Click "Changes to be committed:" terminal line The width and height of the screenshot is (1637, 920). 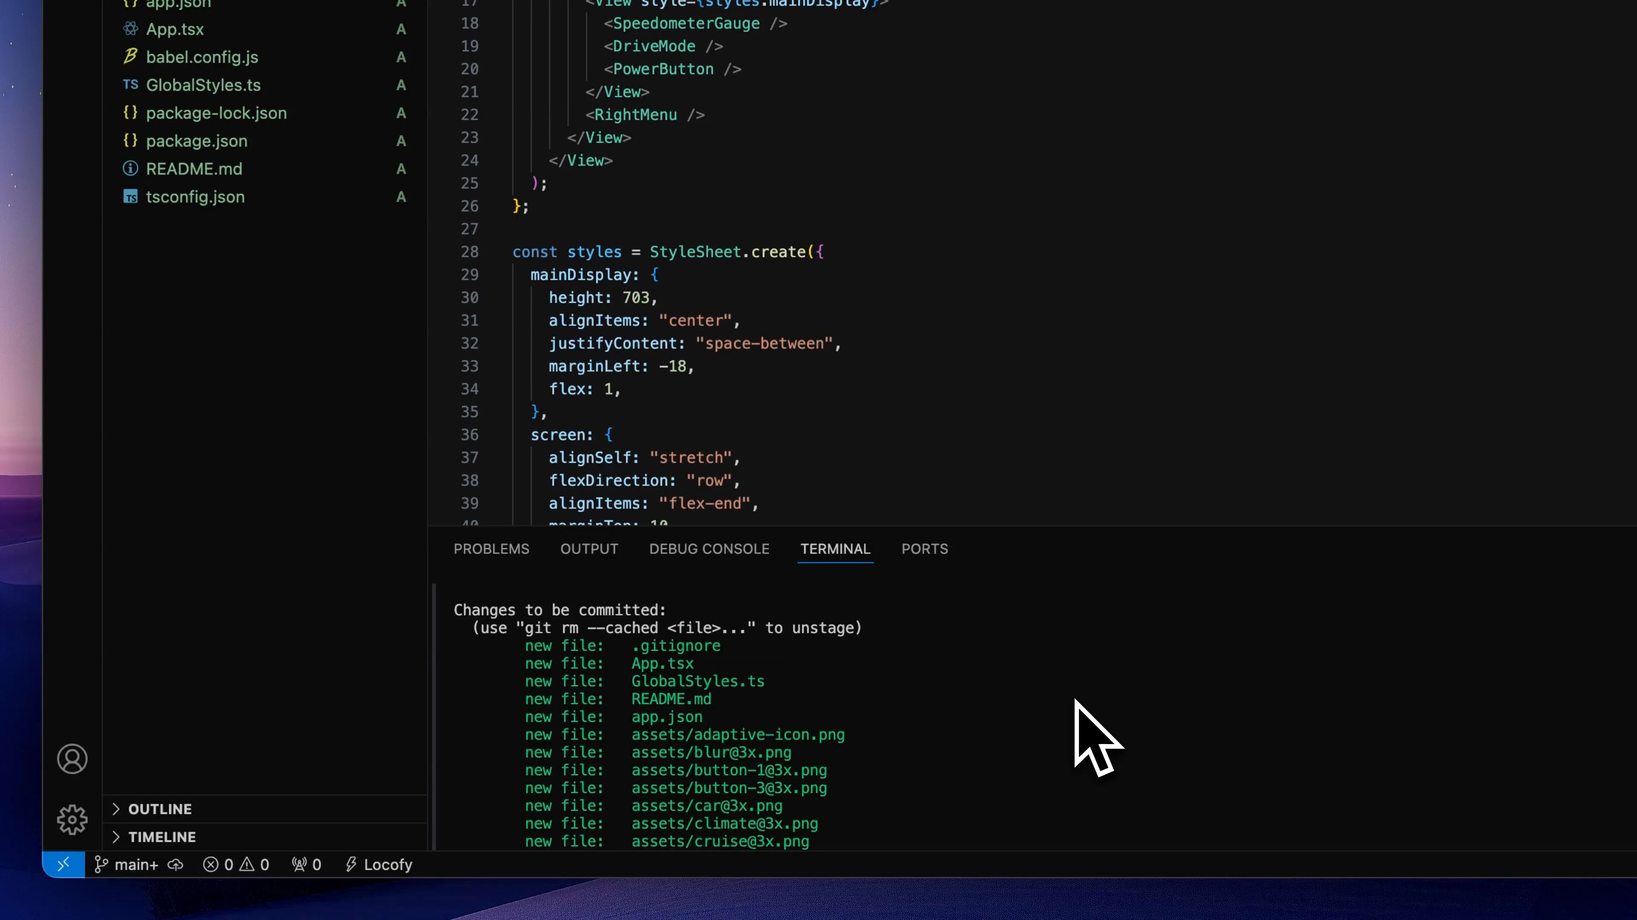[x=559, y=610]
